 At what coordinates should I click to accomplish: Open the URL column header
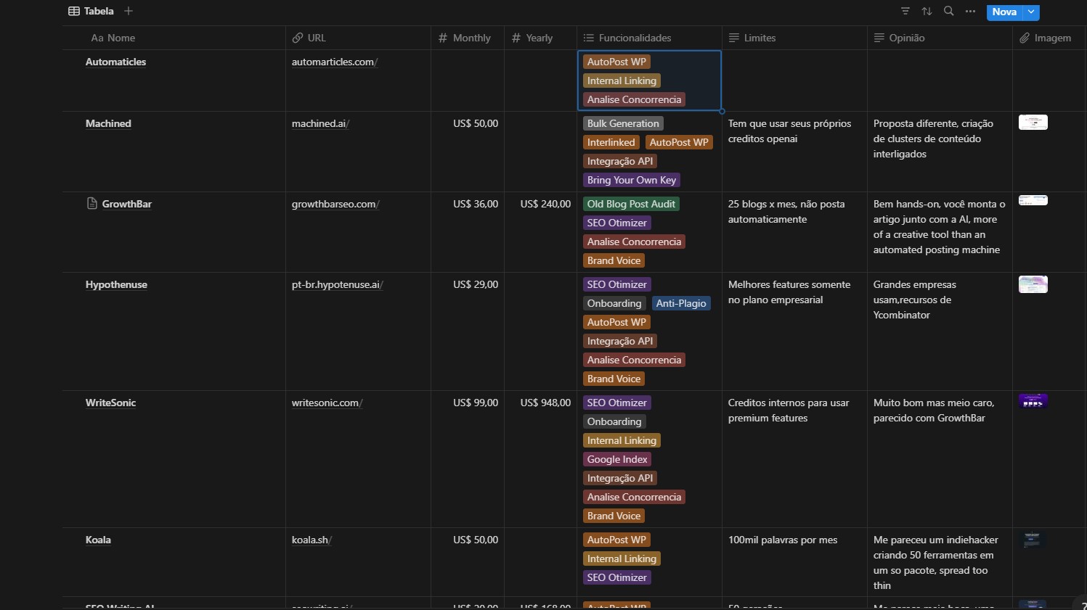(x=309, y=38)
